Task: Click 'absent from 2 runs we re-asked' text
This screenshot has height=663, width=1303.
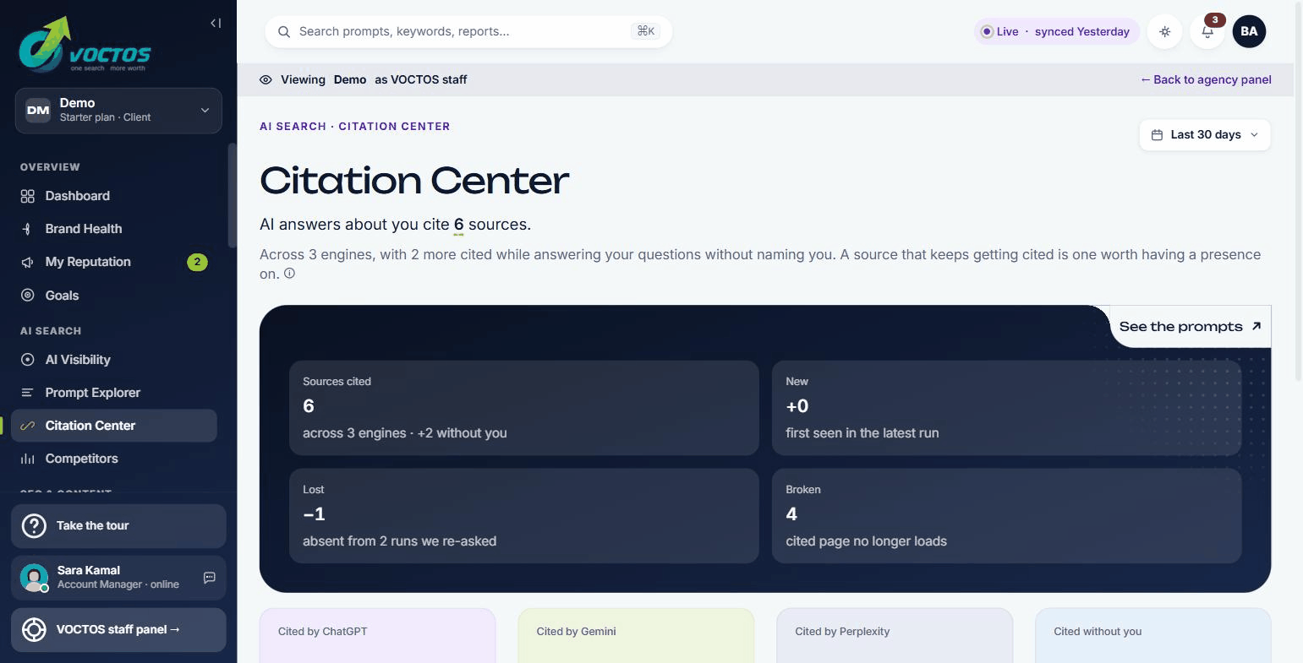Action: pyautogui.click(x=400, y=541)
